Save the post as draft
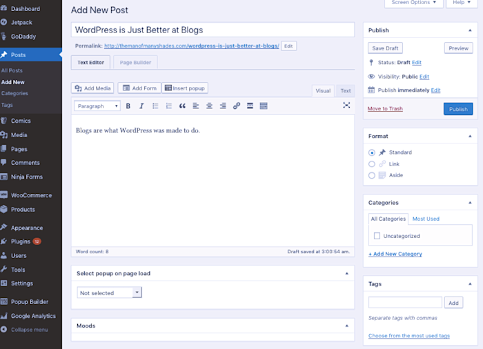 (385, 48)
